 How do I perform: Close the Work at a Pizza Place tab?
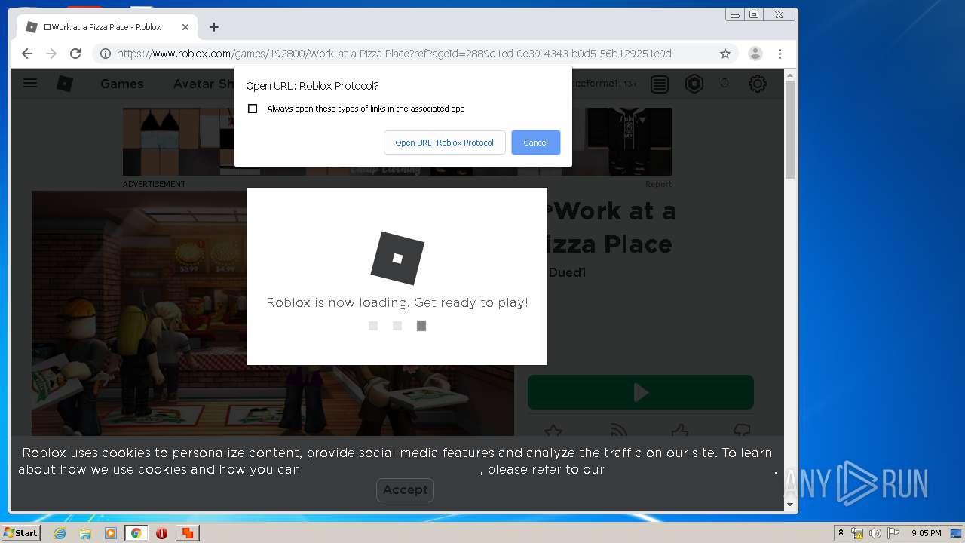pos(185,27)
